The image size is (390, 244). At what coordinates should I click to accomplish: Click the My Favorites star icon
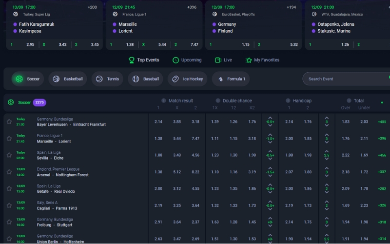point(249,60)
